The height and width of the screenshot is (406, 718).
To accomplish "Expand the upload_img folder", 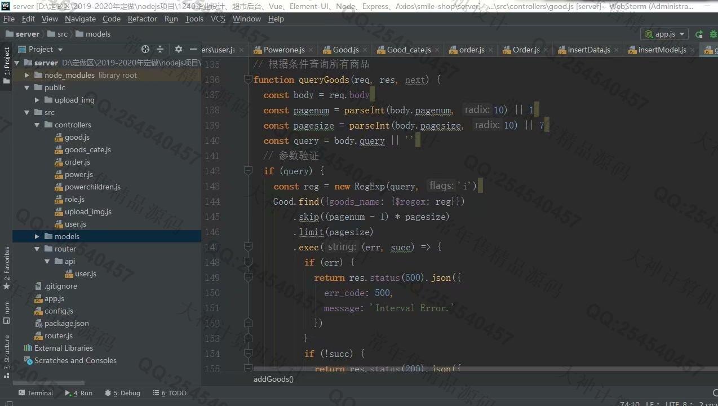I will 37,100.
